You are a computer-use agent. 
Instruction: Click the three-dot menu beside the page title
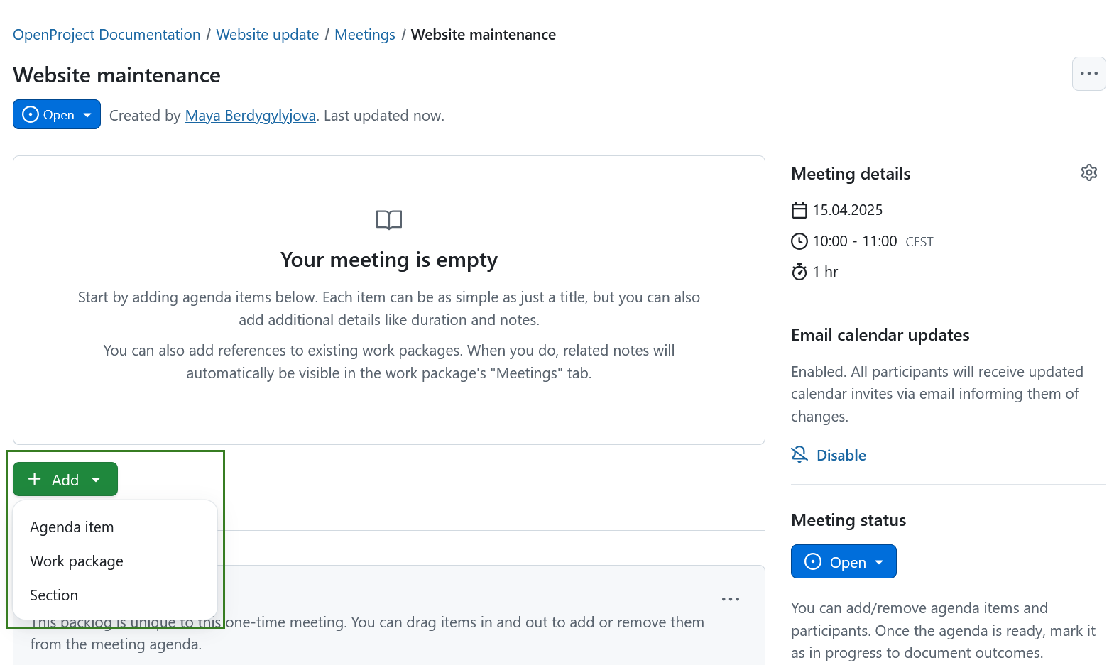pos(1088,74)
